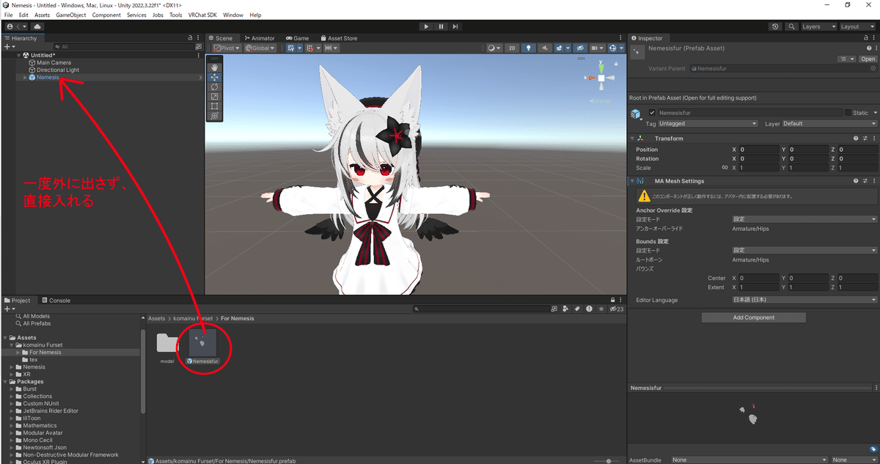880x464 pixels.
Task: Open the model folder
Action: pos(167,346)
